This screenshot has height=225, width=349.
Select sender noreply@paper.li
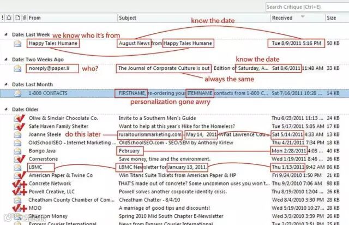(49, 68)
